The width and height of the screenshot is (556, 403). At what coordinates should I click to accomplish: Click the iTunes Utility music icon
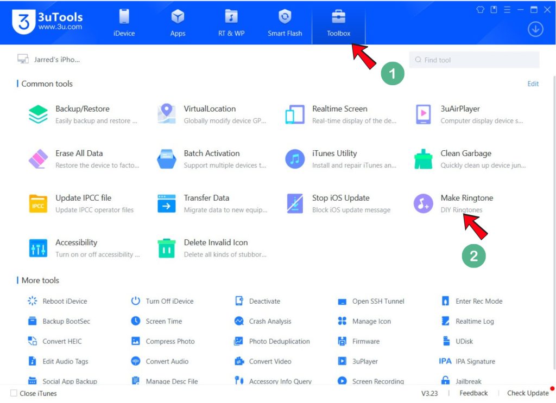coord(295,159)
